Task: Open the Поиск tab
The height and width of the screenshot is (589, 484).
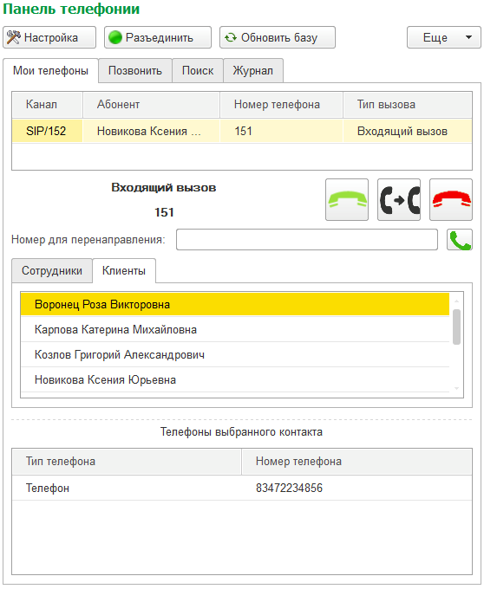Action: coord(198,71)
